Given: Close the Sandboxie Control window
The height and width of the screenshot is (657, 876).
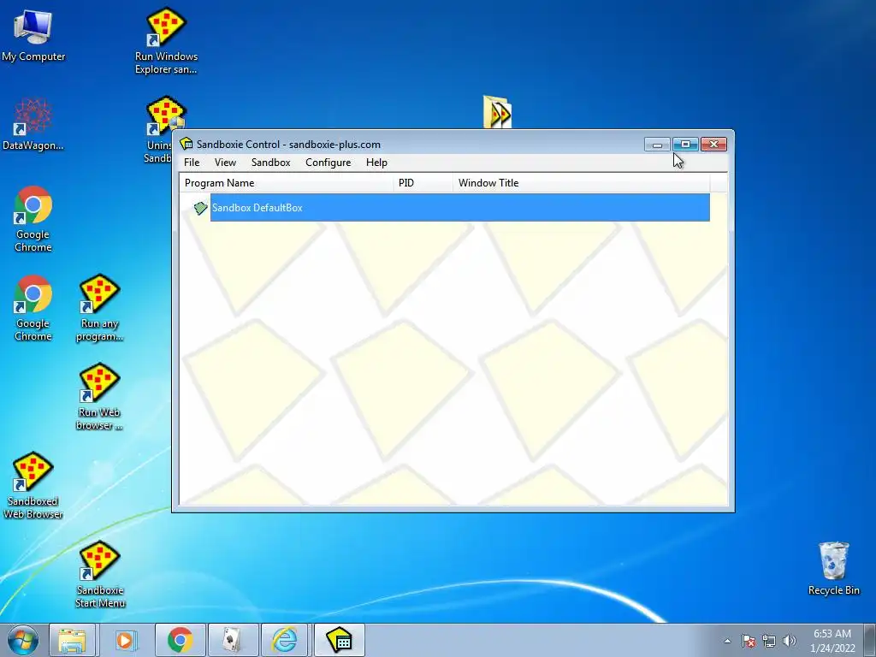Looking at the screenshot, I should [x=713, y=145].
